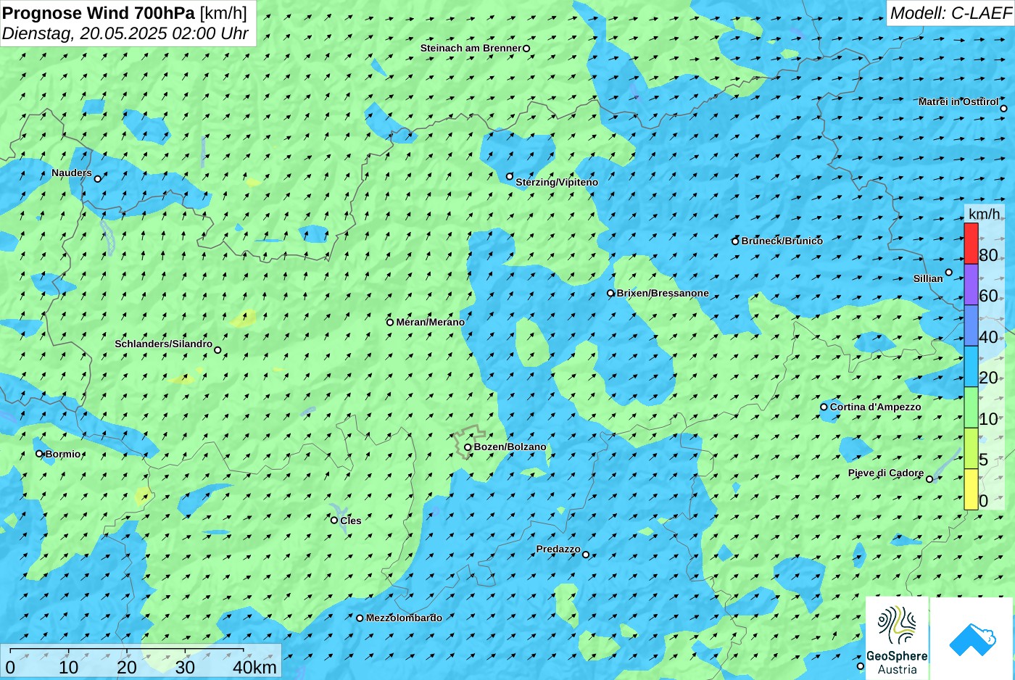Click the 'Predazzo' label text

tap(558, 550)
